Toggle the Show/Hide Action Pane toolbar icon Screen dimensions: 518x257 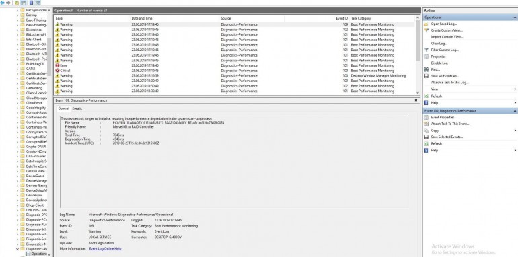[38, 3]
